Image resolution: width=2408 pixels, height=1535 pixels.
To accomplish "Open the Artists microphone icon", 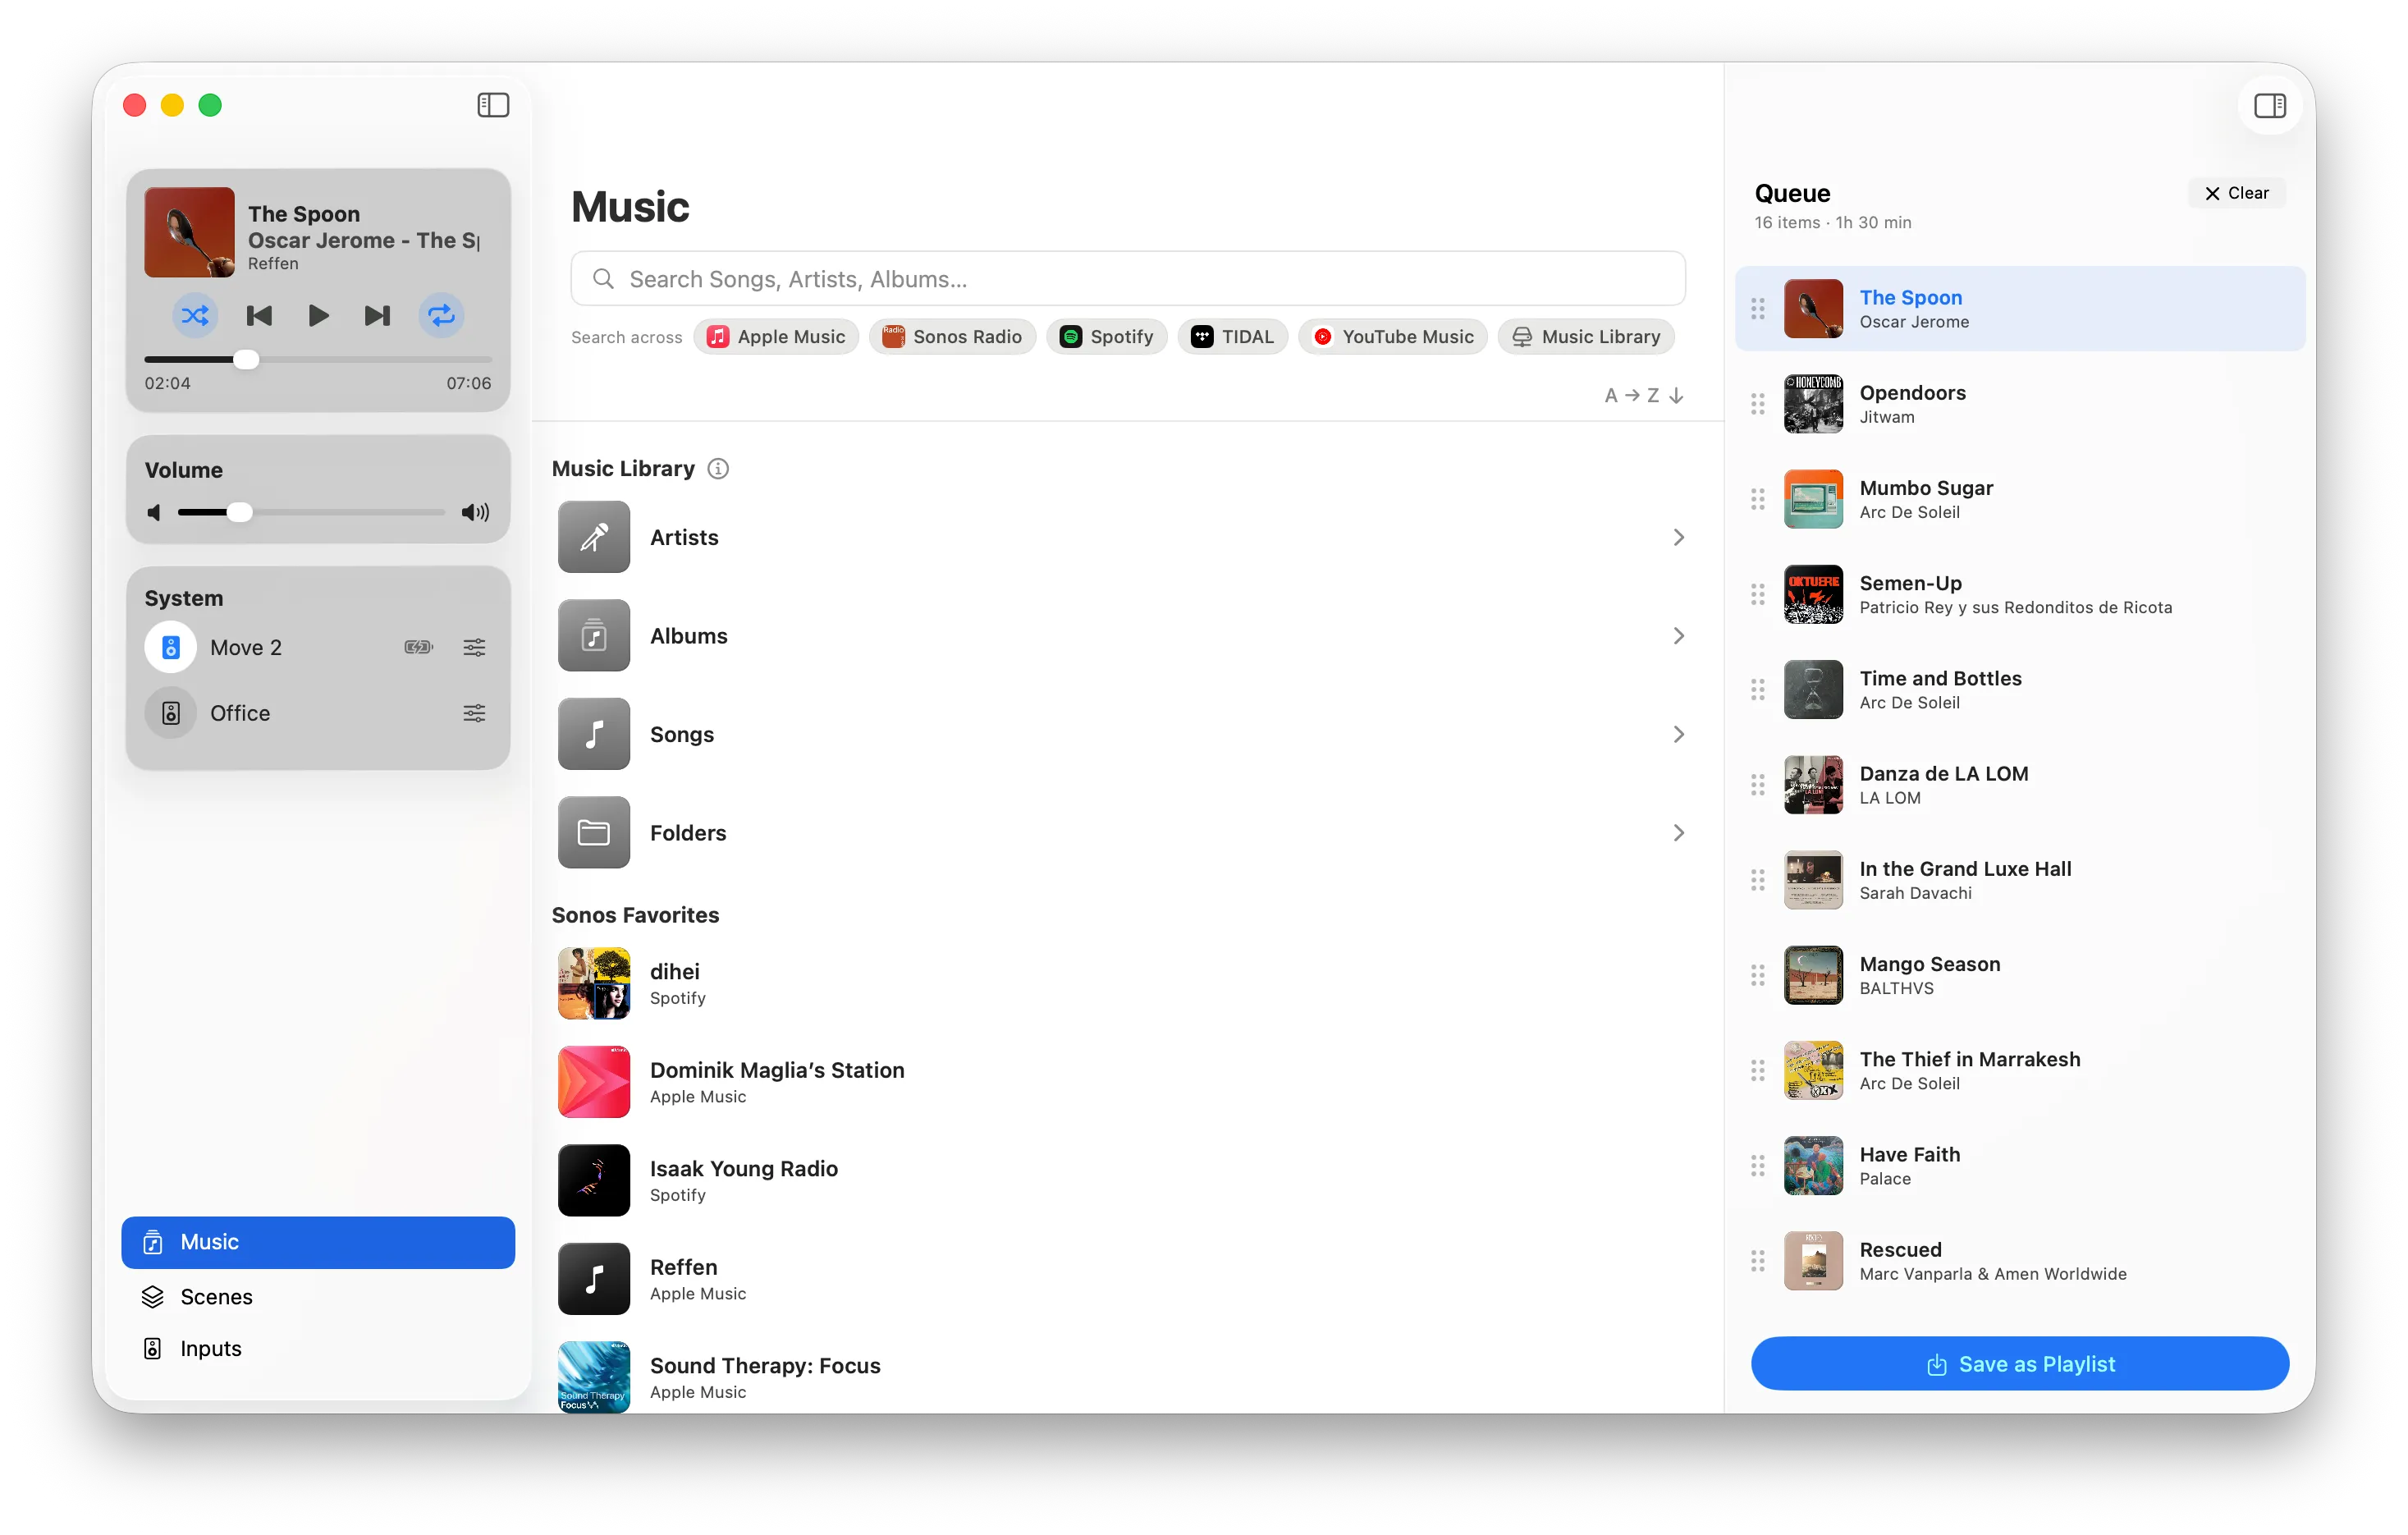I will [594, 538].
